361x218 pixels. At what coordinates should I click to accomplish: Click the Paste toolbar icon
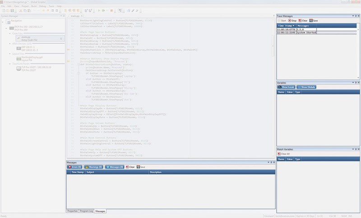pos(29,10)
